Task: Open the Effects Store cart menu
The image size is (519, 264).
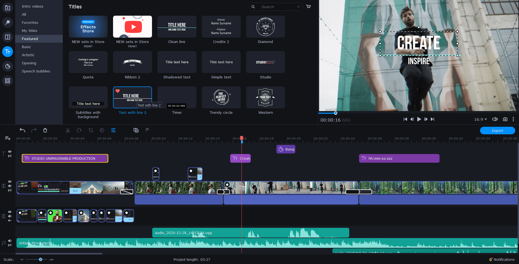Action: tap(308, 6)
